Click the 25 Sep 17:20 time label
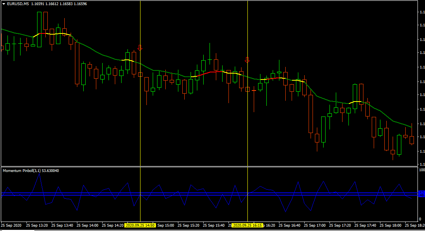This screenshot has height=231, width=425. [340, 225]
